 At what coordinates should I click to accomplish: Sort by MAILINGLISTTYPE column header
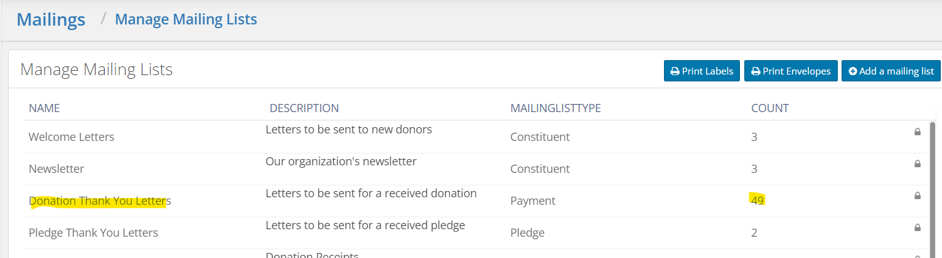pyautogui.click(x=555, y=108)
